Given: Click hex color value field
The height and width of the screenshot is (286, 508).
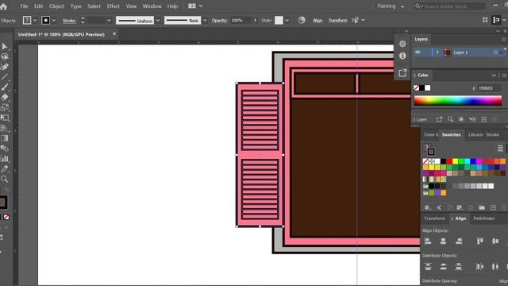Looking at the screenshot, I should pos(489,88).
